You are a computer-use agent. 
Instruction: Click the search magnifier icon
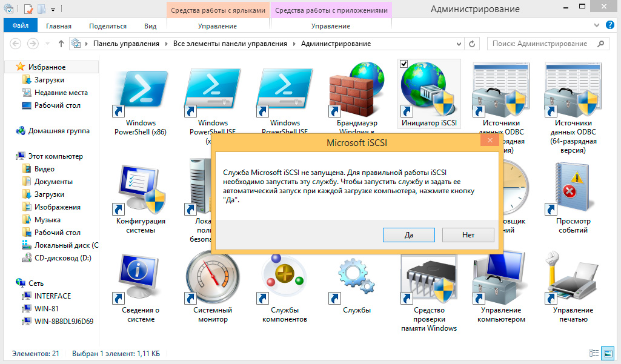[601, 44]
